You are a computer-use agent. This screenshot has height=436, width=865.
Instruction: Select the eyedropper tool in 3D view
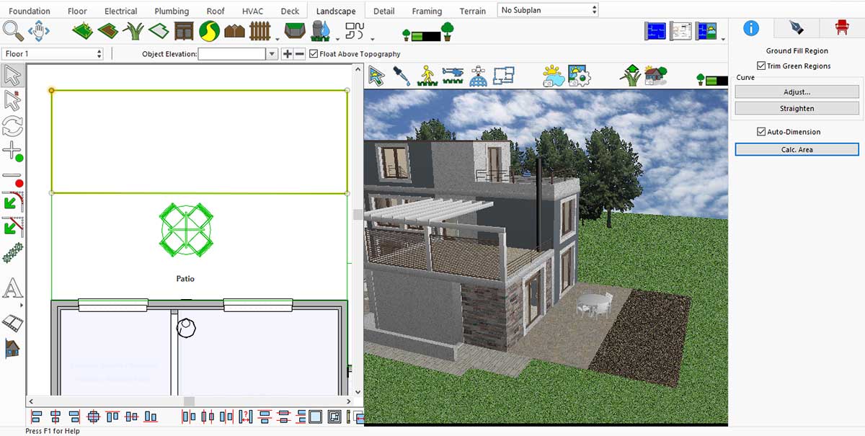tap(402, 75)
